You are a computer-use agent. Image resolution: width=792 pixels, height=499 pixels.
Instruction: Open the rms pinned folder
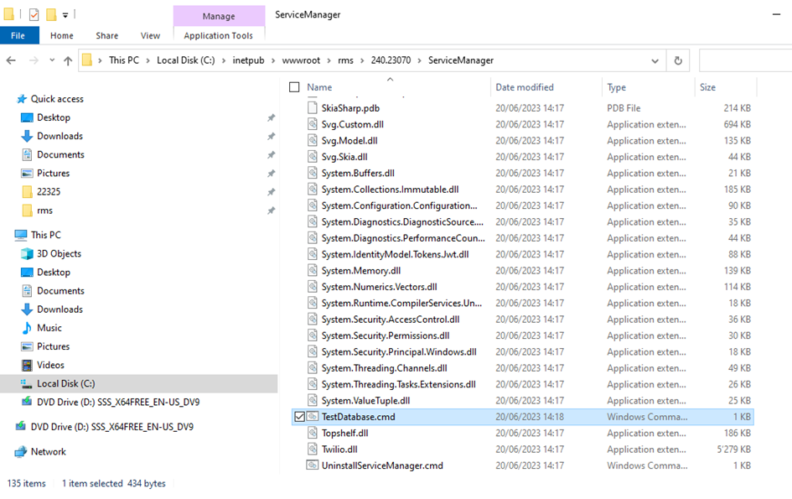point(44,211)
